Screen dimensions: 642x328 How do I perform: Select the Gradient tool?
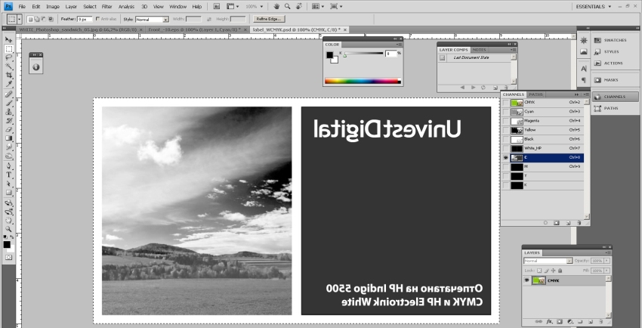point(8,138)
